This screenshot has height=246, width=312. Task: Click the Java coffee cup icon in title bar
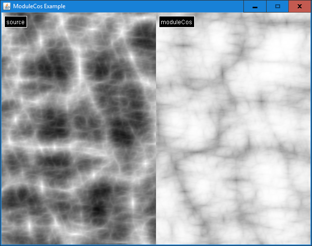pos(6,6)
